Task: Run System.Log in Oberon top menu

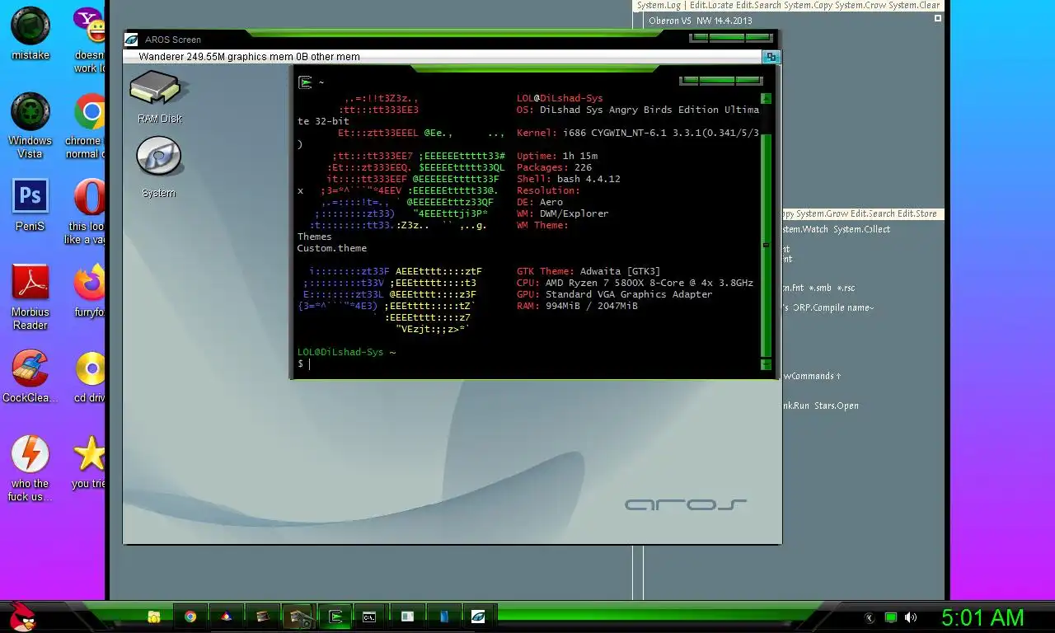Action: pyautogui.click(x=659, y=5)
